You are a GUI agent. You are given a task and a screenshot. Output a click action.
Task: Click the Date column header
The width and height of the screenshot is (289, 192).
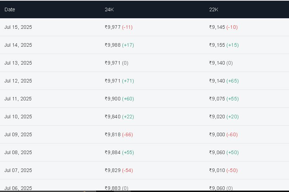coord(9,9)
